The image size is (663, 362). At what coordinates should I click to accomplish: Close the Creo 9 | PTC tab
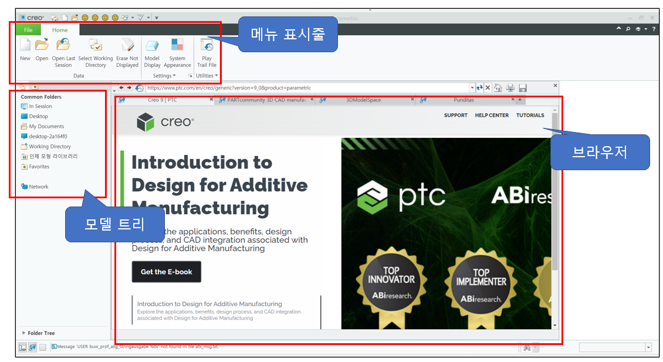(211, 99)
